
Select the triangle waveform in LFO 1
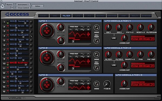point(88,27)
